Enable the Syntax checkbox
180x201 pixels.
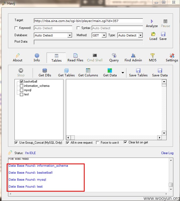point(78,28)
